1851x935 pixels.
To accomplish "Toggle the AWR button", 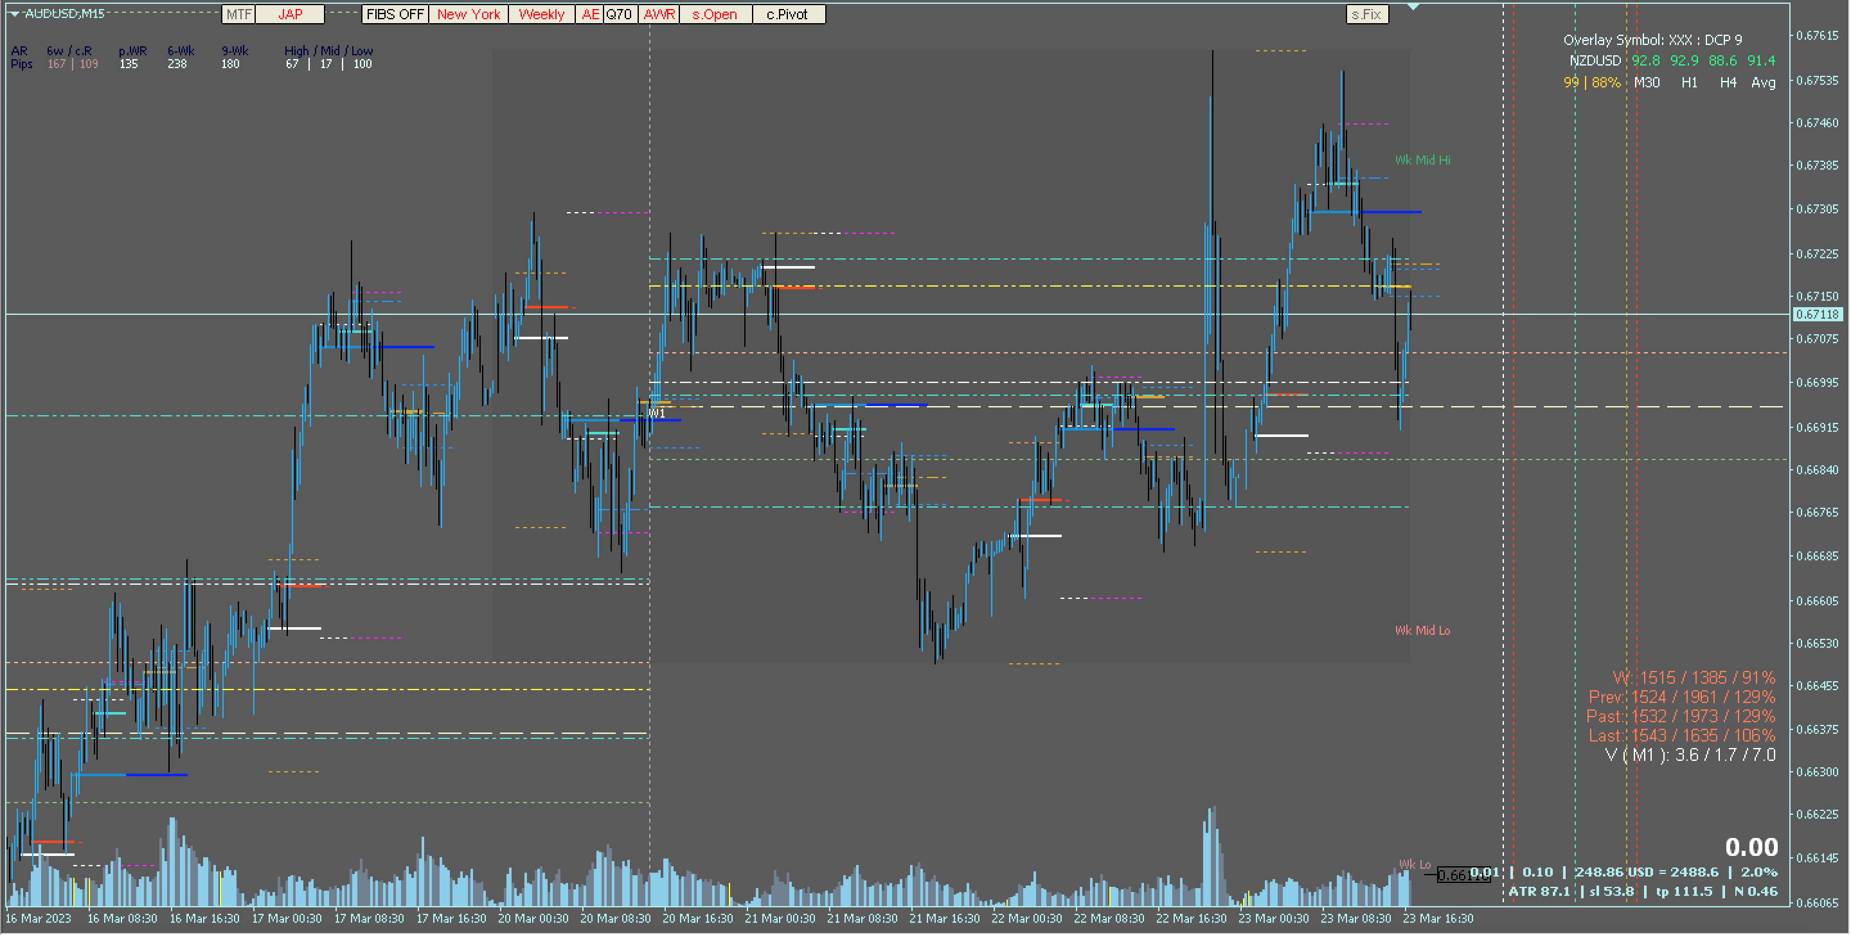I will click(659, 14).
